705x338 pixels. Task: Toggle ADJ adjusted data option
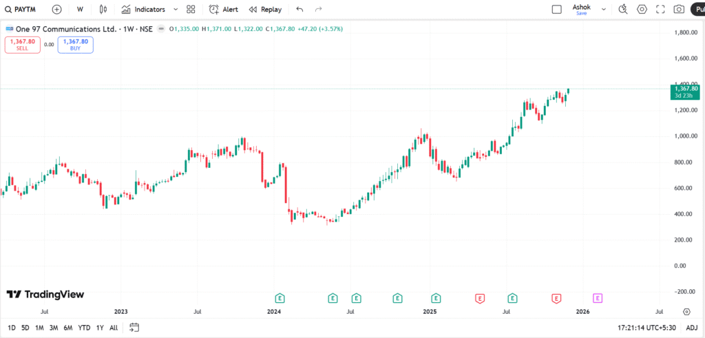(692, 328)
